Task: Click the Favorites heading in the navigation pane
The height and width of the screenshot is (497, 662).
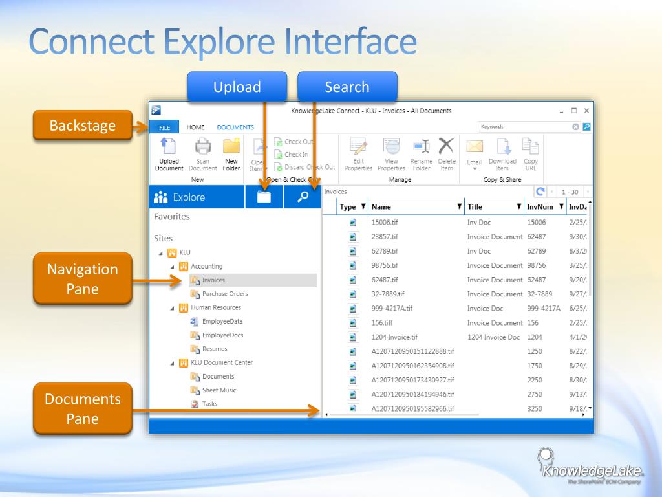Action: (x=172, y=217)
